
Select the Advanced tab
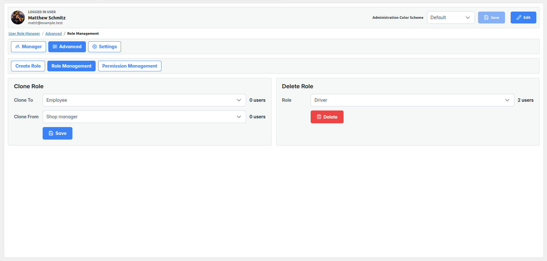[x=67, y=47]
